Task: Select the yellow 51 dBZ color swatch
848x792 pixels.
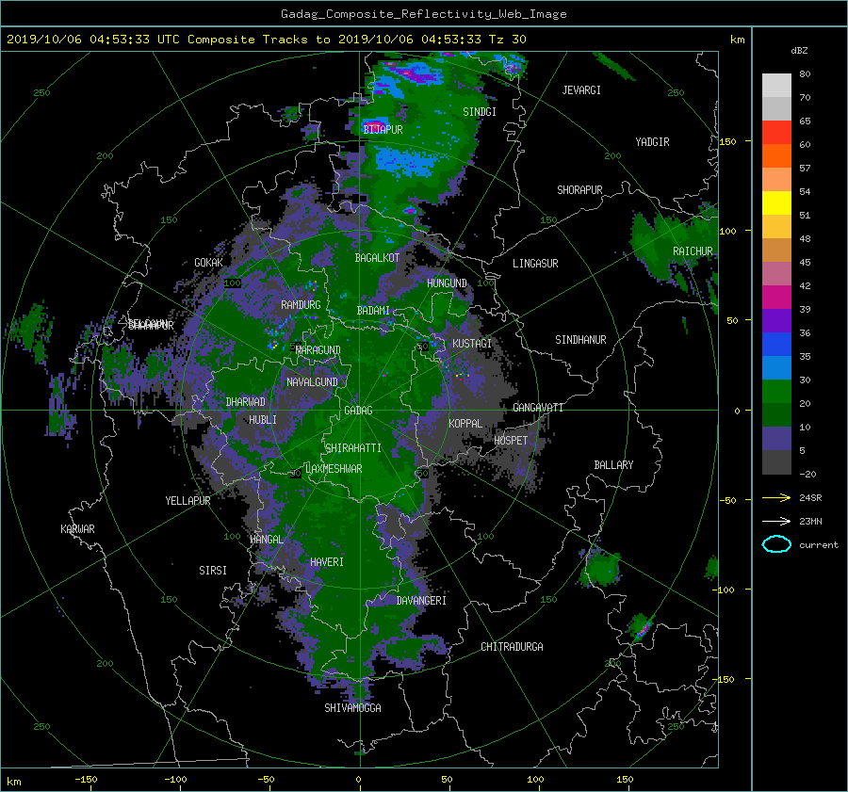Action: click(x=776, y=202)
